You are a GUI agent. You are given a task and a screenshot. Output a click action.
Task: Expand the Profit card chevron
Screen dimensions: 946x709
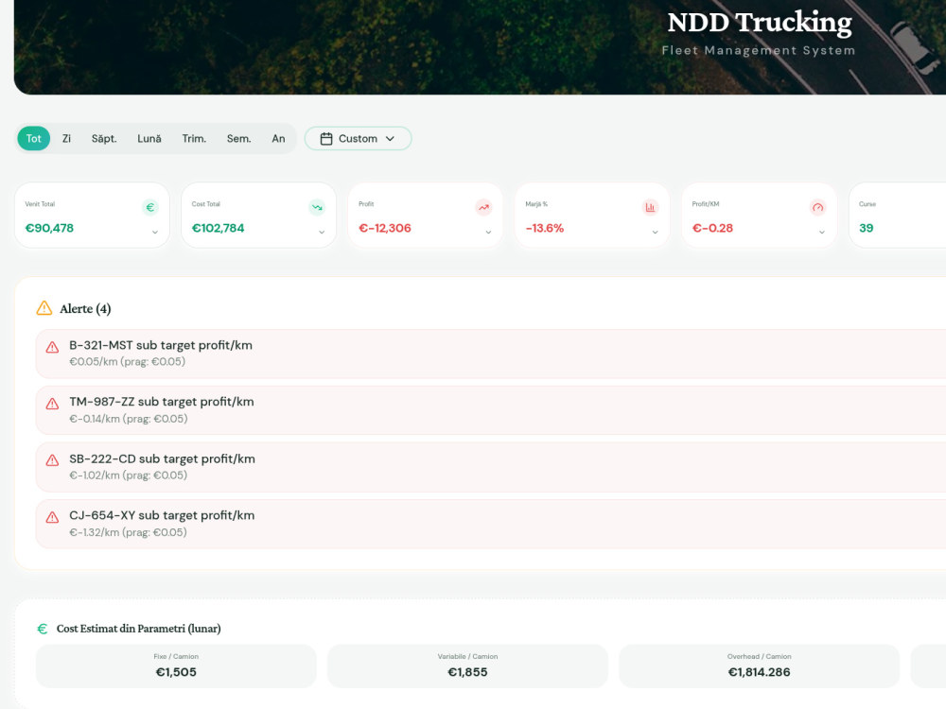tap(489, 233)
